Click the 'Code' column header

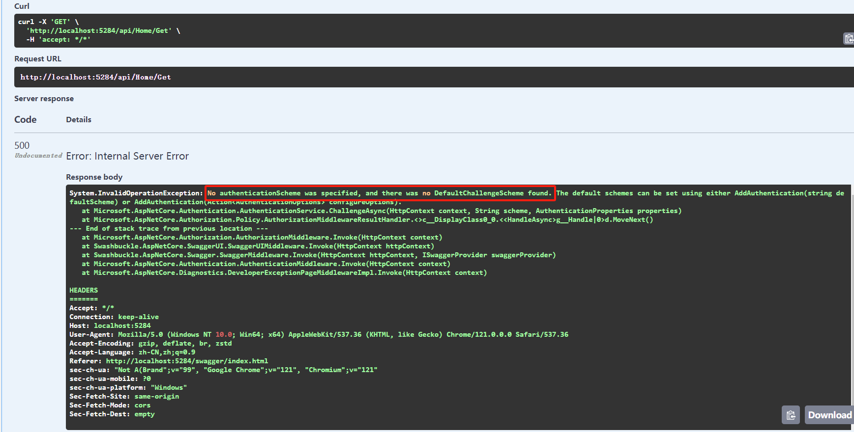pyautogui.click(x=26, y=119)
